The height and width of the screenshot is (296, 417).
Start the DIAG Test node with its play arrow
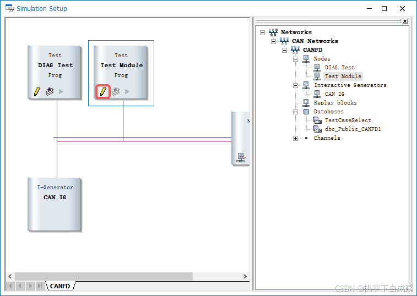(x=61, y=91)
